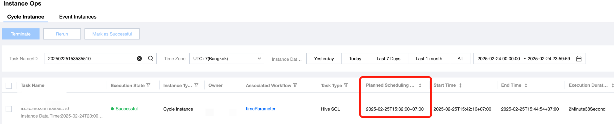Sort by Start Time column
This screenshot has width=614, height=124.
point(460,85)
